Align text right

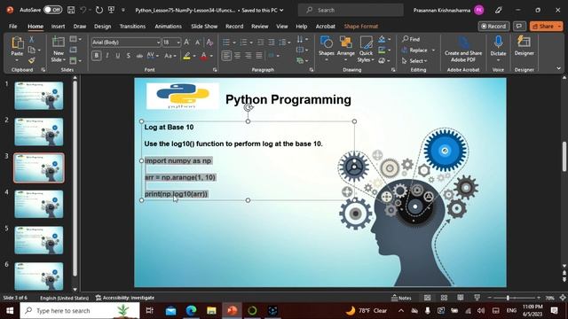click(x=248, y=56)
